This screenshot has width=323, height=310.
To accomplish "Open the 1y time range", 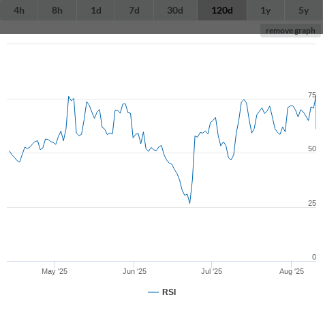I will click(266, 10).
